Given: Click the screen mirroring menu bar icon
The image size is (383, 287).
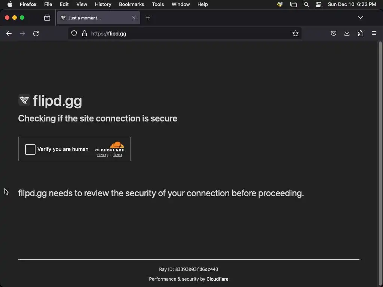Looking at the screenshot, I should click(x=293, y=4).
